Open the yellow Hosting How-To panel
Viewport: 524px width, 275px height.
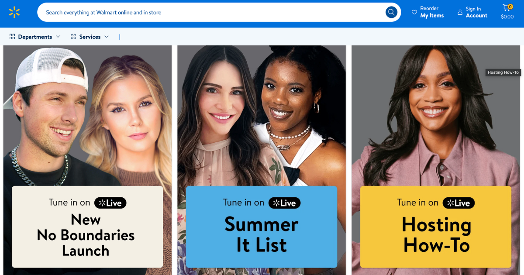coord(436,227)
